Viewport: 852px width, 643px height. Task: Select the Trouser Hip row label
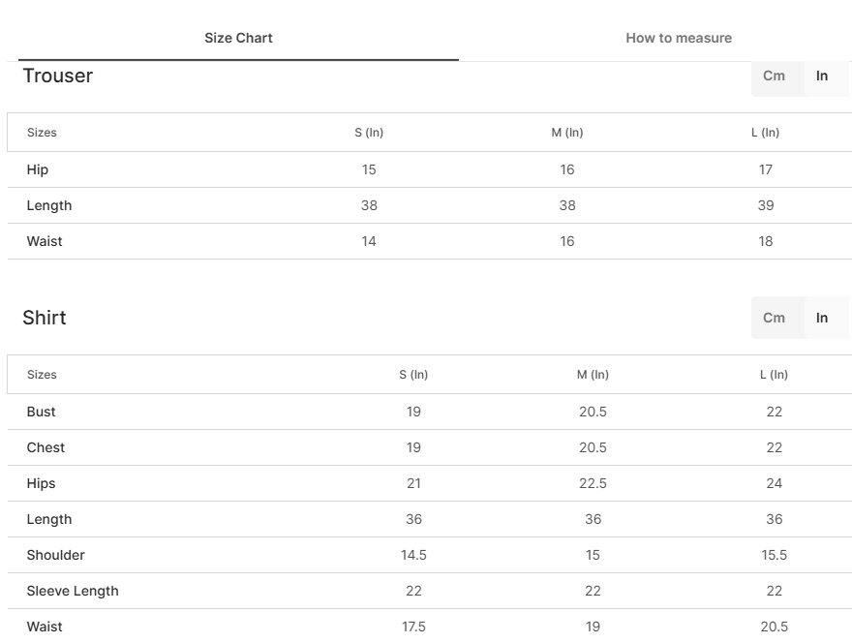click(38, 169)
